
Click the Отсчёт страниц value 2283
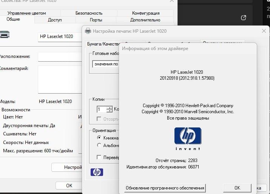point(193,161)
